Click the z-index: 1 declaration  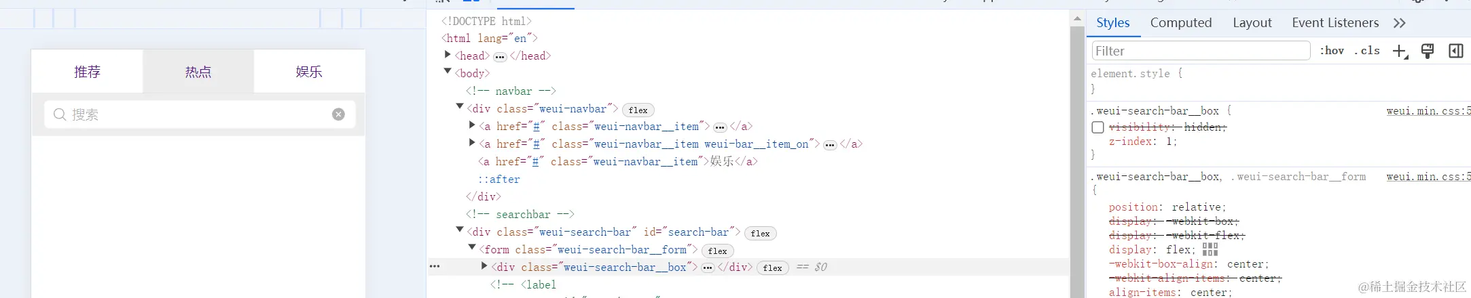(1143, 142)
